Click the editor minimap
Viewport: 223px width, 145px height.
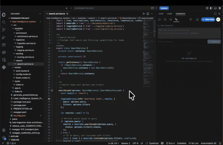pyautogui.click(x=148, y=53)
